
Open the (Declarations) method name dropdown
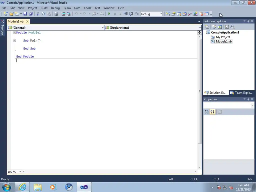pyautogui.click(x=200, y=28)
